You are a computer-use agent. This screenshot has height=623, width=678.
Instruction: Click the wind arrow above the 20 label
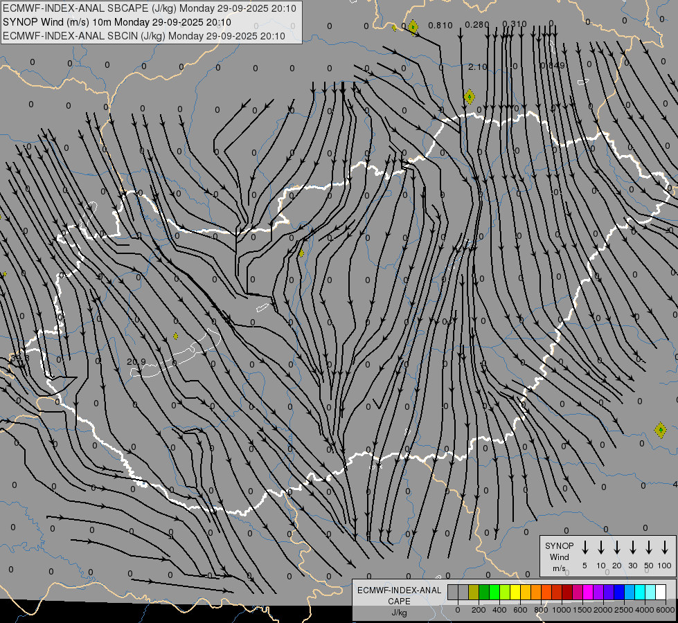pyautogui.click(x=616, y=548)
